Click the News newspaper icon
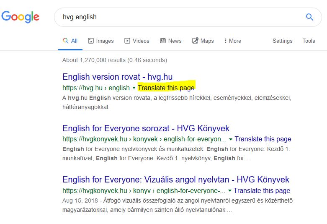 (x=163, y=41)
